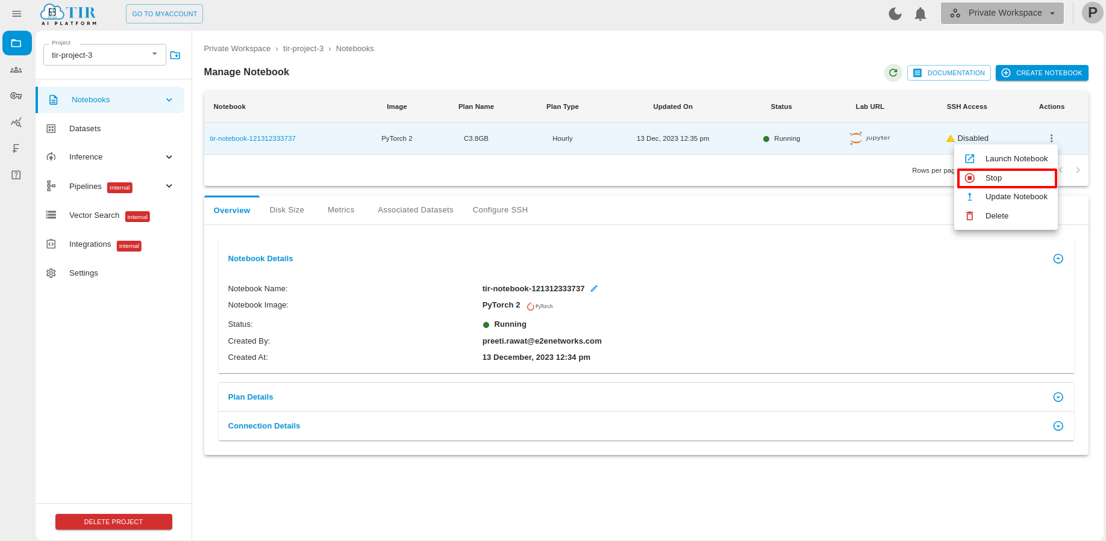Click tir-project-3 breadcrumb
Screen dimensions: 1106x541
pyautogui.click(x=303, y=49)
